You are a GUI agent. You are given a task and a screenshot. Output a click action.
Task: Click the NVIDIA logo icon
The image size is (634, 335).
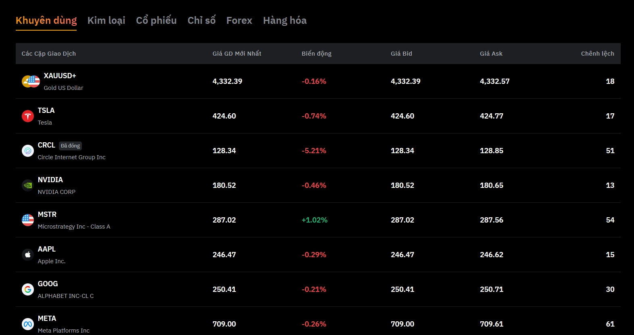pos(28,185)
